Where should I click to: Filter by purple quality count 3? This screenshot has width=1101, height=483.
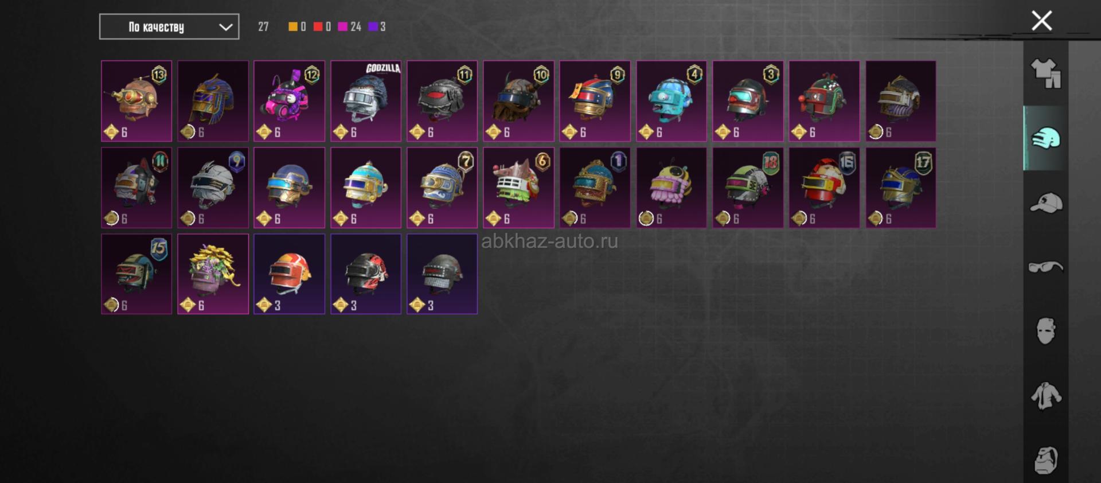click(x=377, y=26)
